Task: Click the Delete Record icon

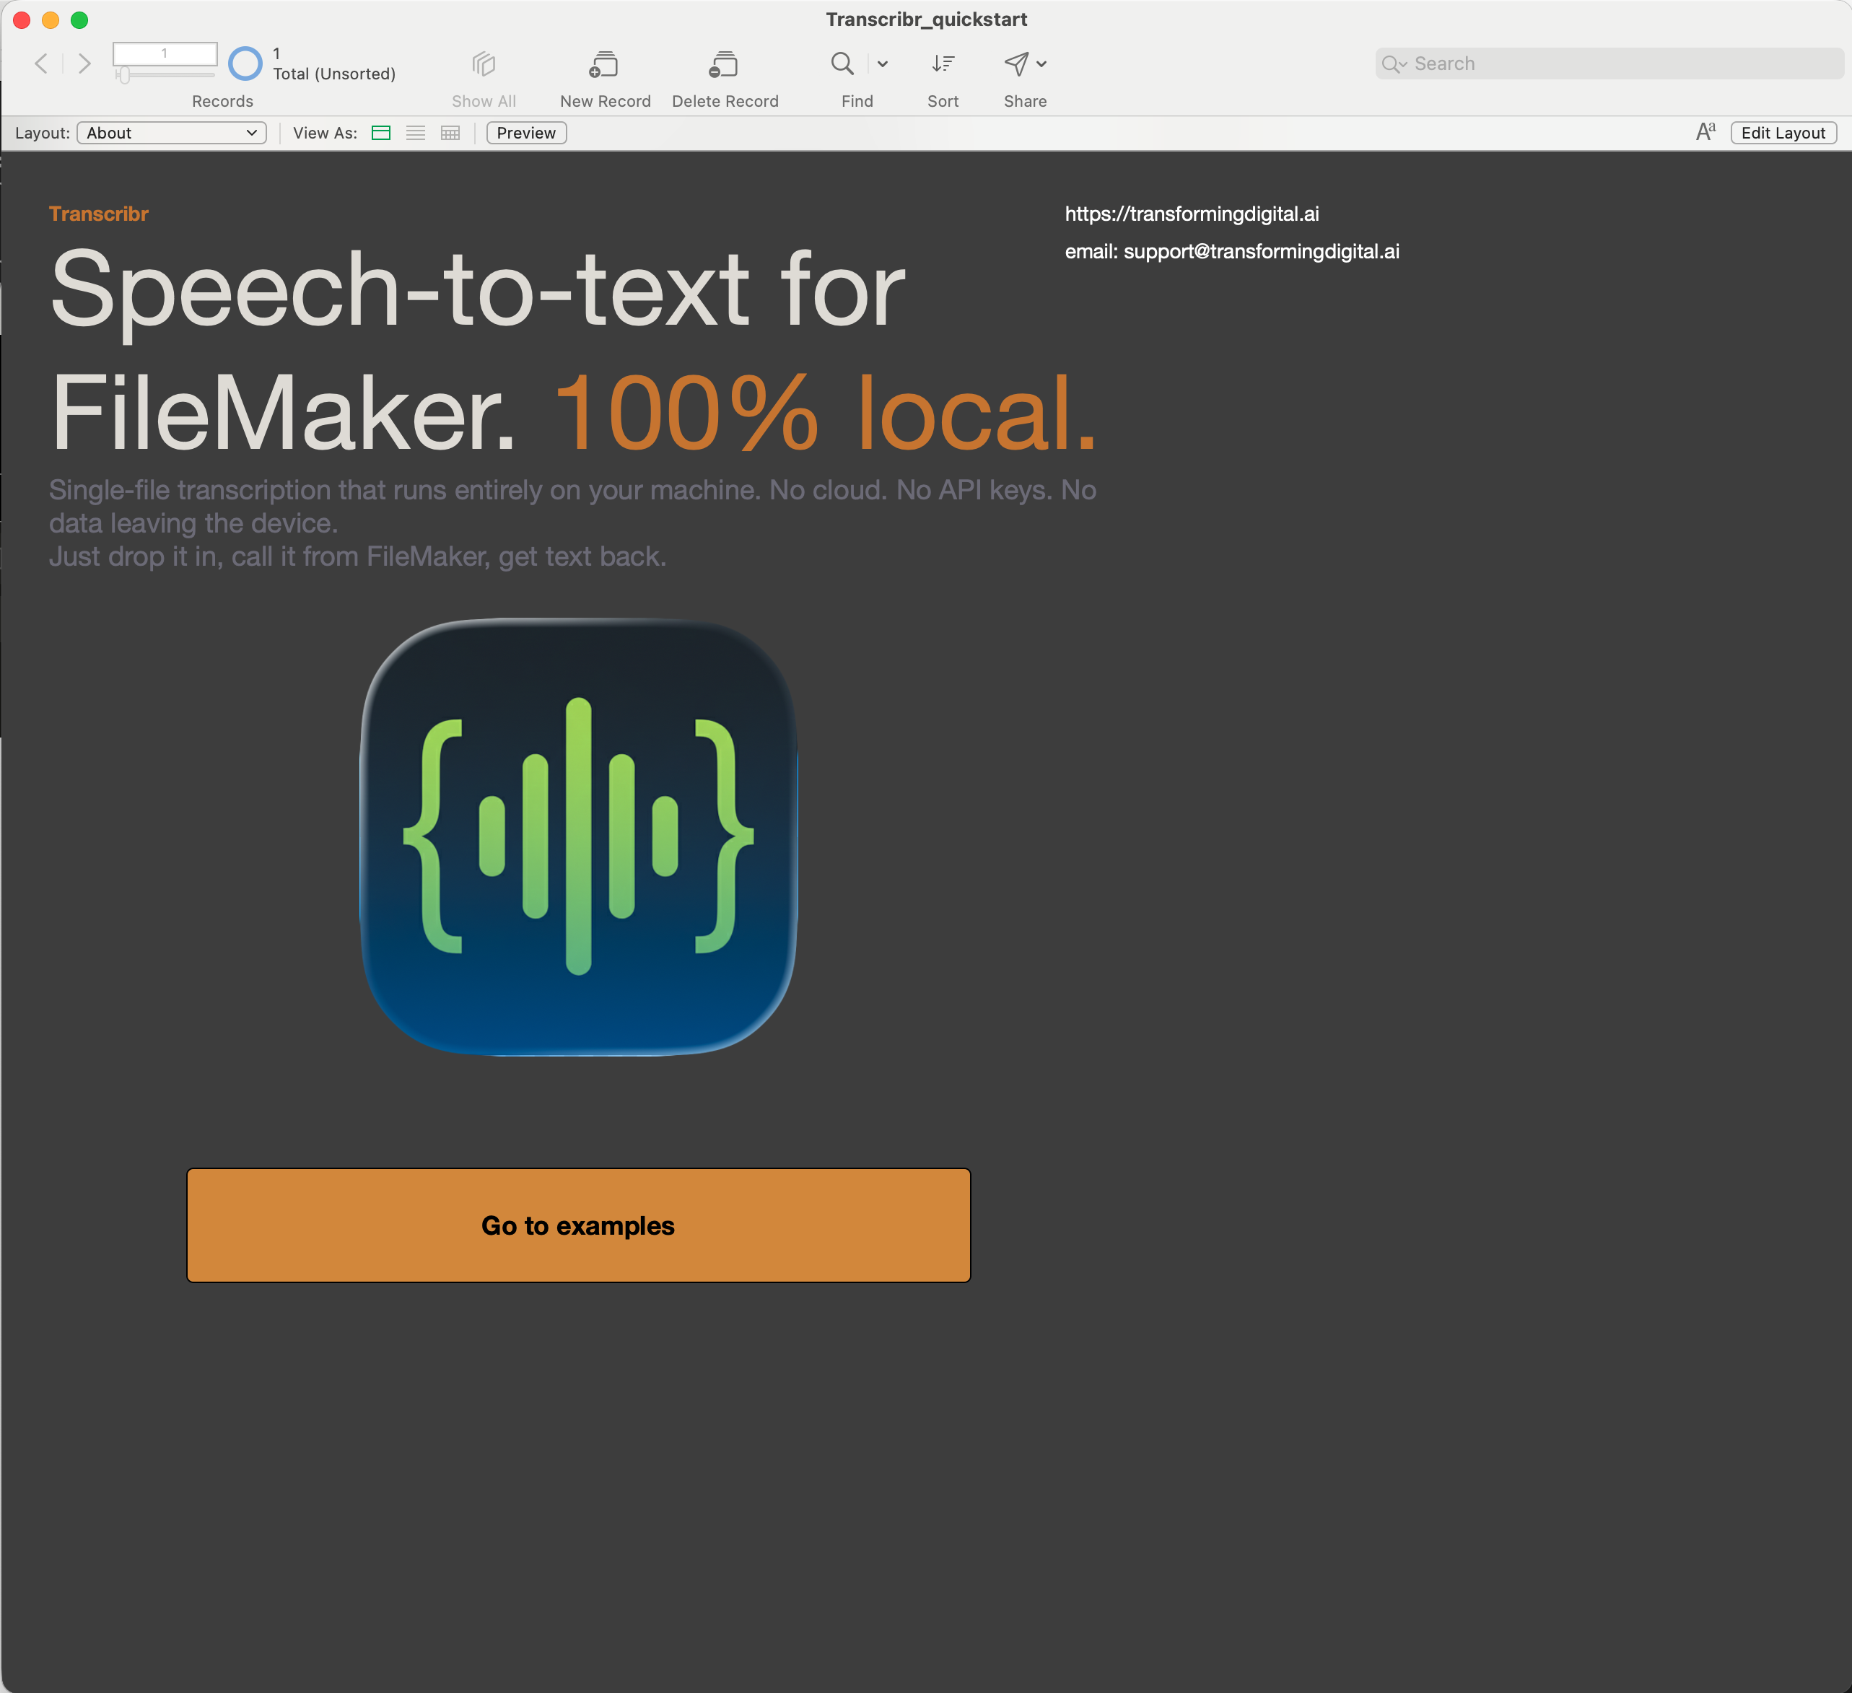Action: point(724,64)
